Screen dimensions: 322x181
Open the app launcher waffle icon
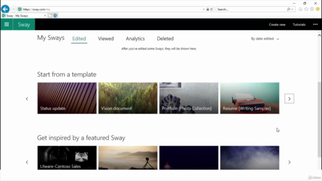pos(7,25)
